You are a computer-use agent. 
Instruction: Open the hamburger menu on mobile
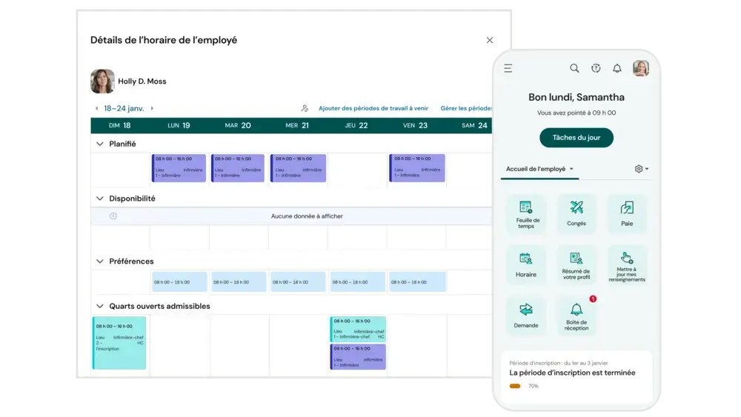click(508, 68)
